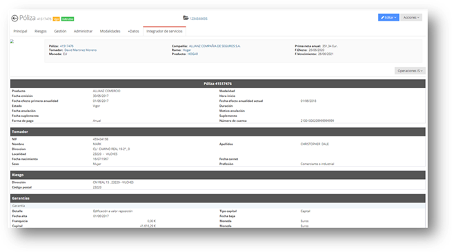Viewport: 452px width, 252px height.
Task: Open the ALLIANZ COMPAÑIA DE SEGUROS S.A. link
Action: tap(215, 46)
